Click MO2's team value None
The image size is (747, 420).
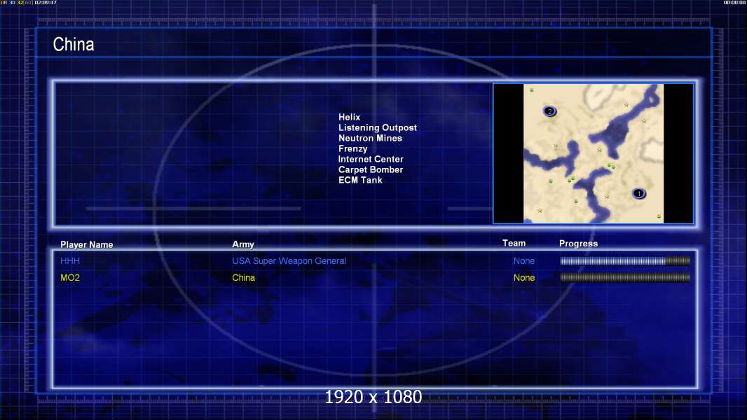(524, 277)
